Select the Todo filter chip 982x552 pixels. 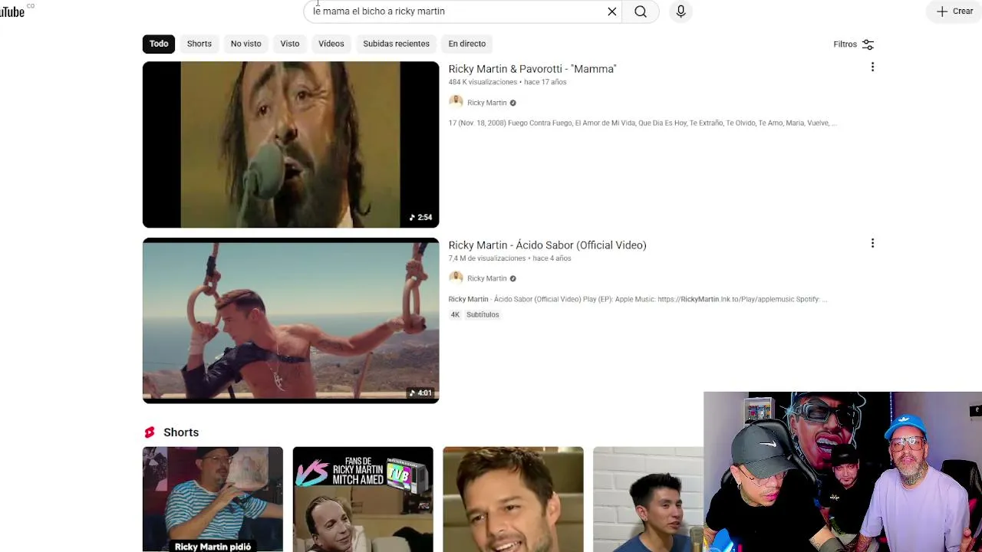pyautogui.click(x=159, y=44)
